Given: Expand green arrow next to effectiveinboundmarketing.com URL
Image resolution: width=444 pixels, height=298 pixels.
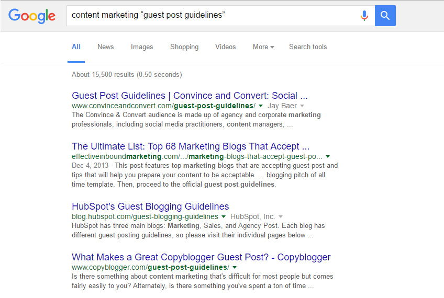Looking at the screenshot, I should pos(328,156).
